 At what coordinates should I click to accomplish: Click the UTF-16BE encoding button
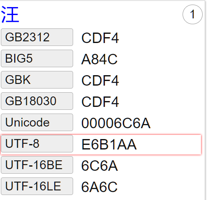(x=37, y=165)
